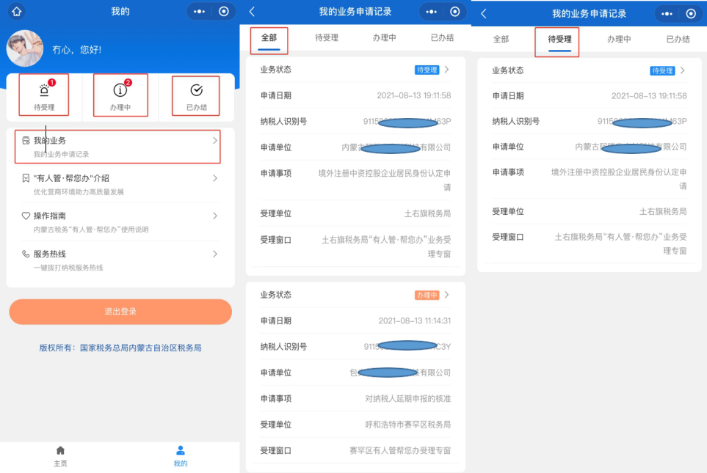Open 服务热线 entry
The height and width of the screenshot is (473, 707).
(120, 260)
